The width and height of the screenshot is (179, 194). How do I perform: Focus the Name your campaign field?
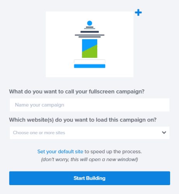pos(89,105)
